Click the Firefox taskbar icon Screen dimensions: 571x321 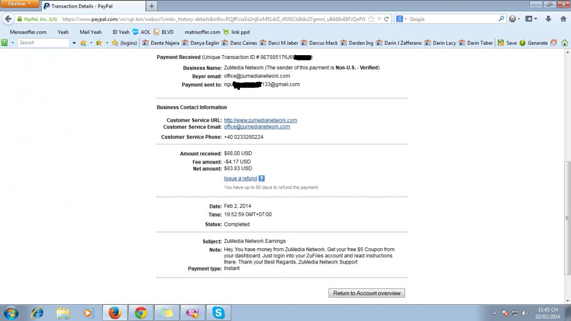pyautogui.click(x=115, y=312)
